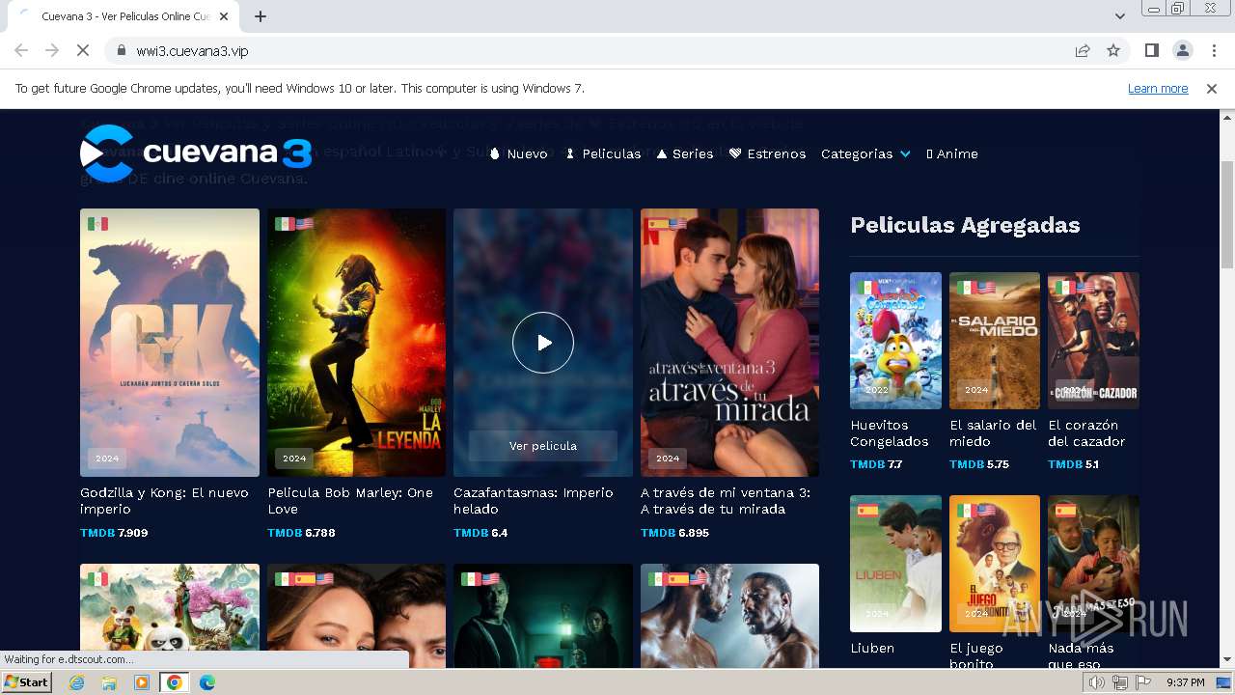Image resolution: width=1235 pixels, height=695 pixels.
Task: Share this page icon
Action: click(x=1083, y=51)
